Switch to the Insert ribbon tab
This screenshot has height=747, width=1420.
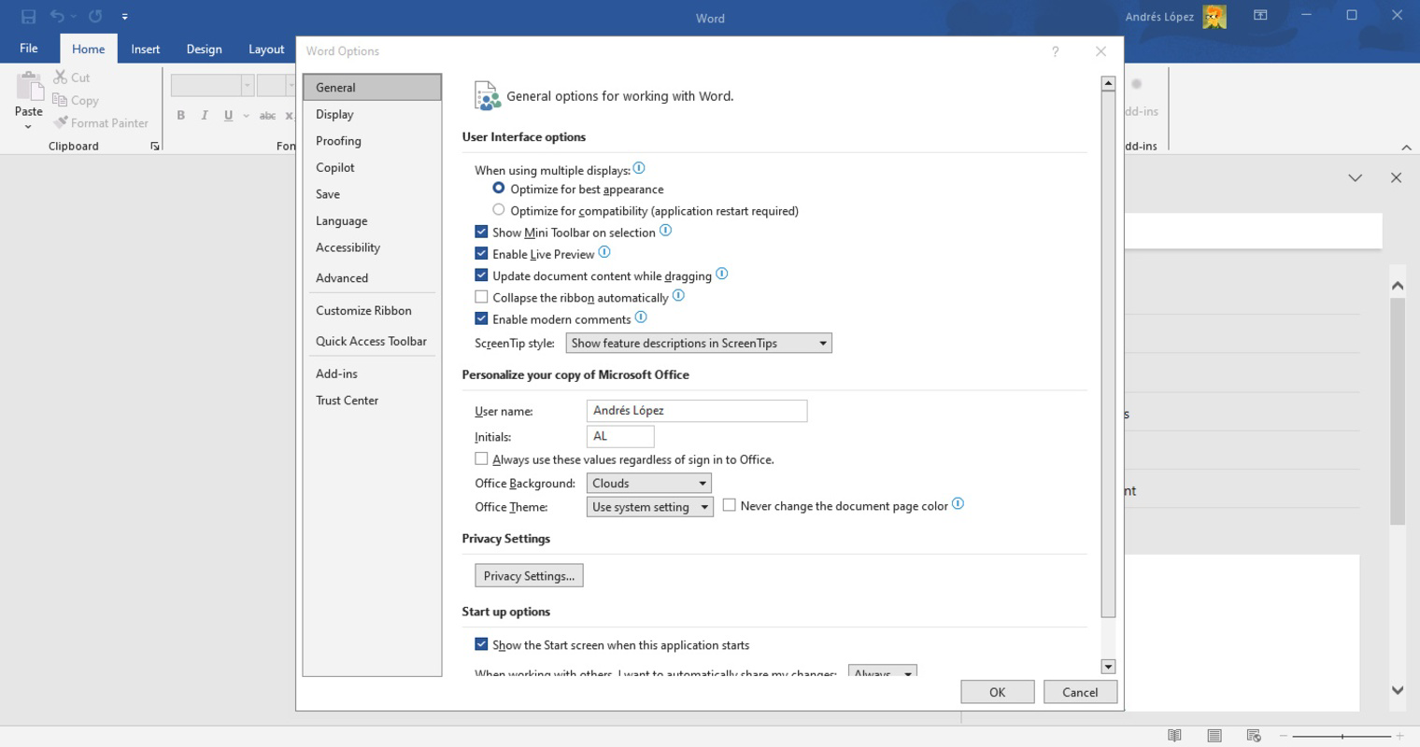click(x=145, y=49)
